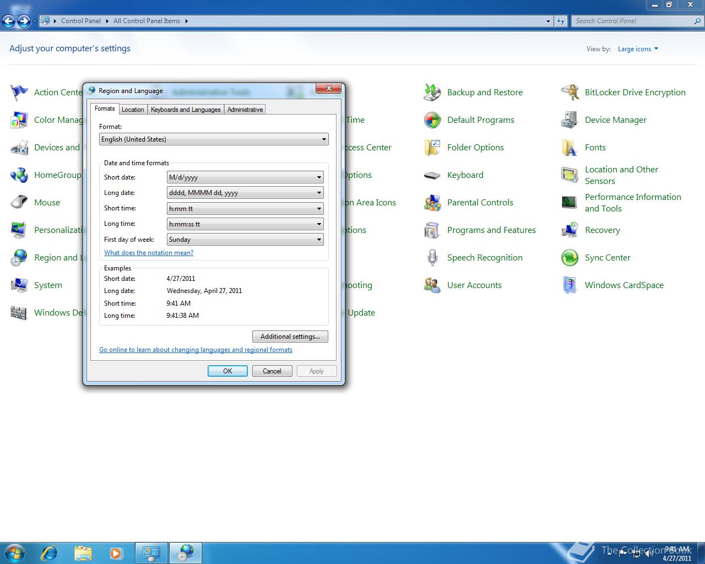Select Control Panel taskbar button
The height and width of the screenshot is (564, 705).
pyautogui.click(x=151, y=552)
